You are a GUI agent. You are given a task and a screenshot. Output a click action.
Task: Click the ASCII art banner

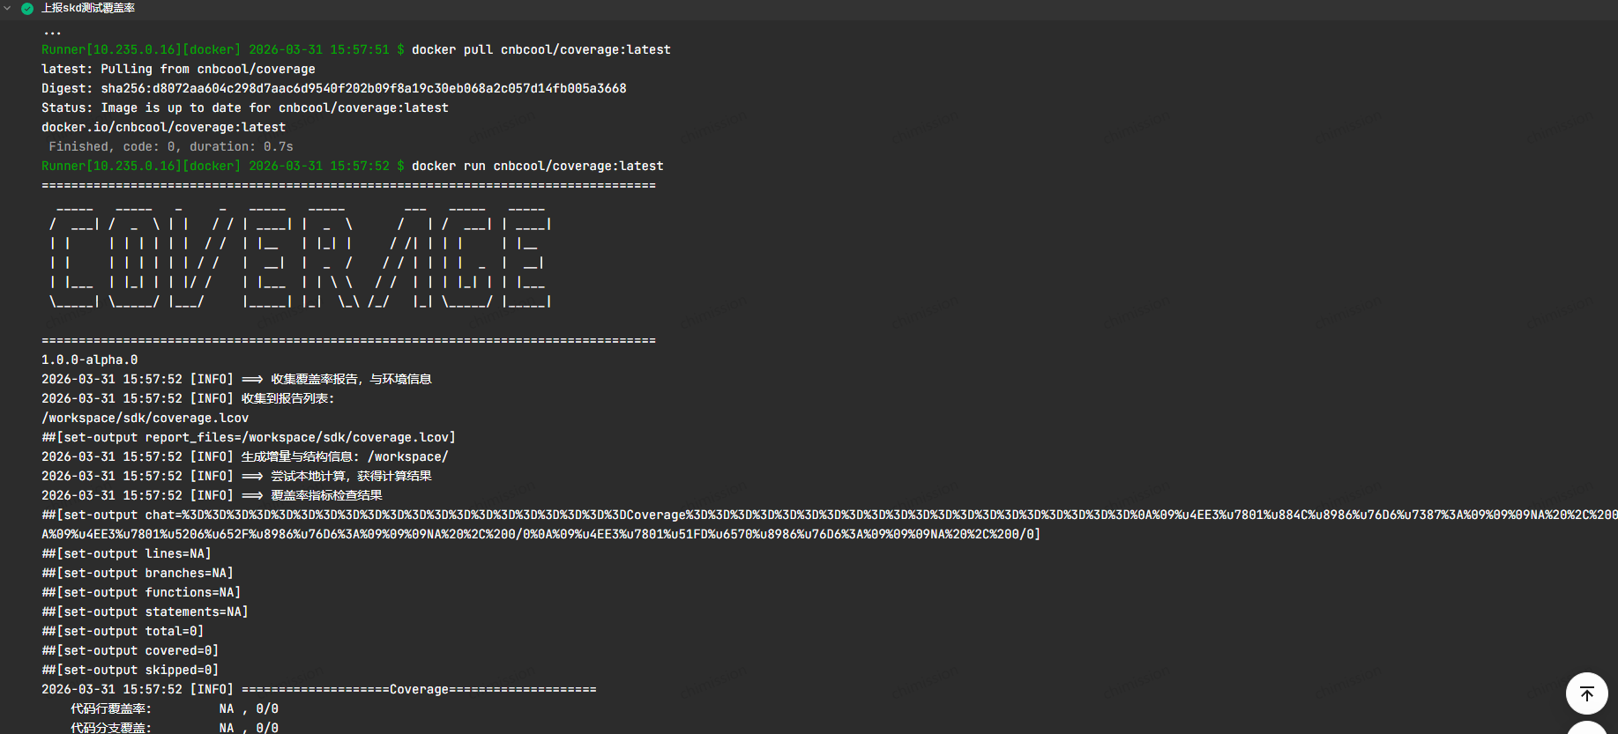(300, 263)
